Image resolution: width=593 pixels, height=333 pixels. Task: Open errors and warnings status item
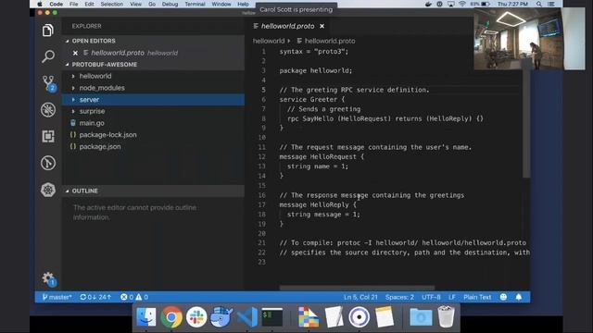134,297
